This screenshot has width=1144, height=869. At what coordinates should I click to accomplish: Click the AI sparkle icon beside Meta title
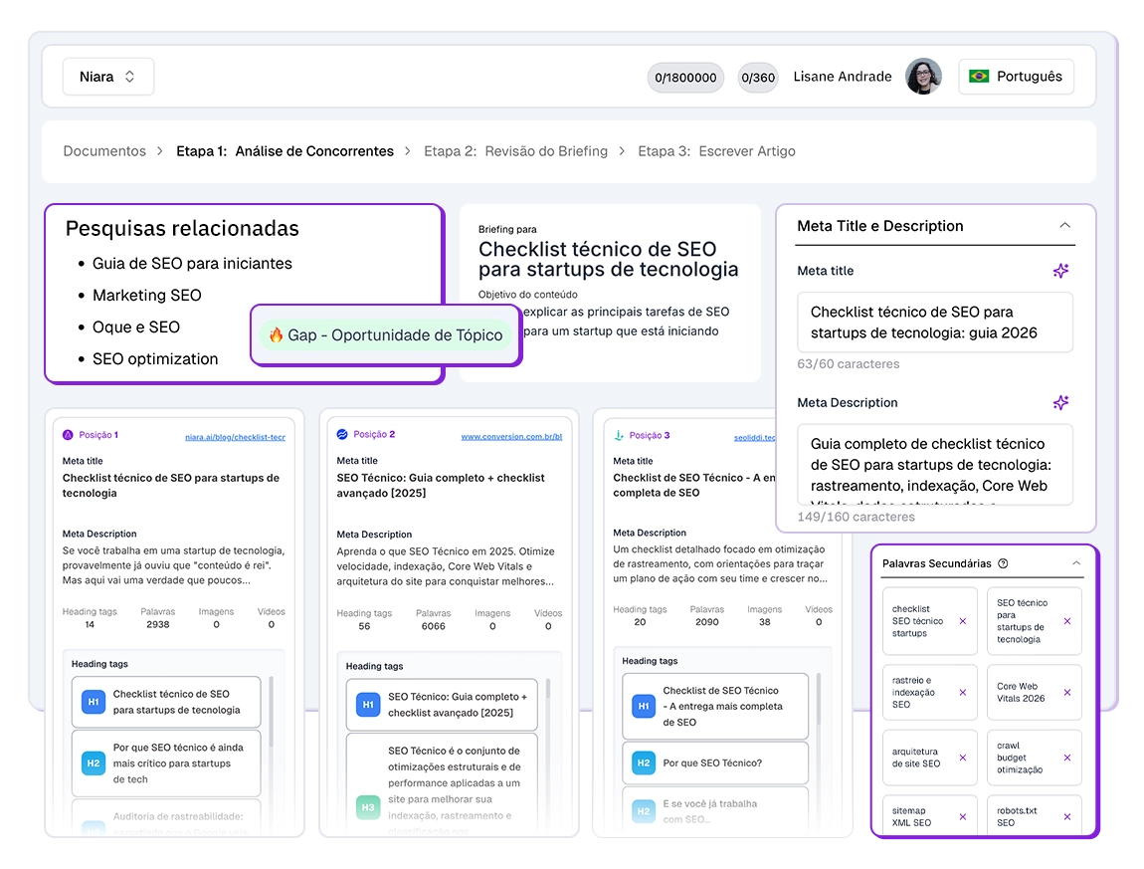pyautogui.click(x=1060, y=271)
